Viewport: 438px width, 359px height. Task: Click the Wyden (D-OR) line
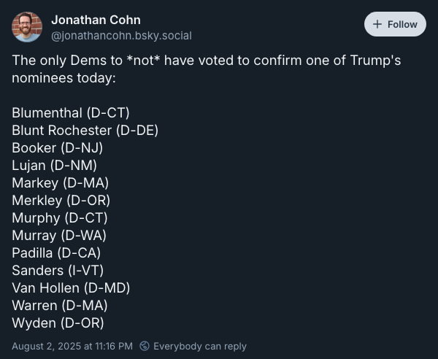(x=58, y=323)
